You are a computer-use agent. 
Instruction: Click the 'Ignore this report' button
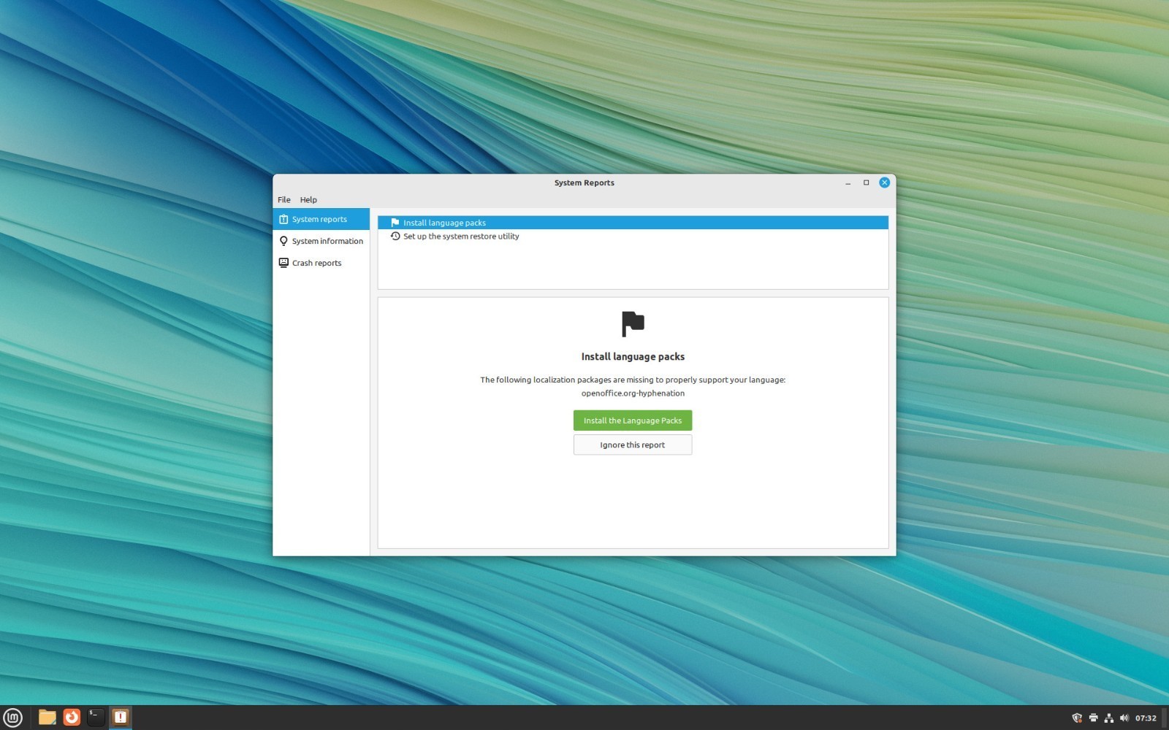pos(632,445)
